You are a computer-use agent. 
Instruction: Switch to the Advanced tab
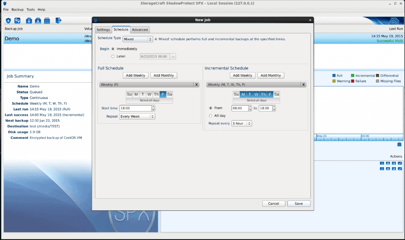click(x=140, y=30)
